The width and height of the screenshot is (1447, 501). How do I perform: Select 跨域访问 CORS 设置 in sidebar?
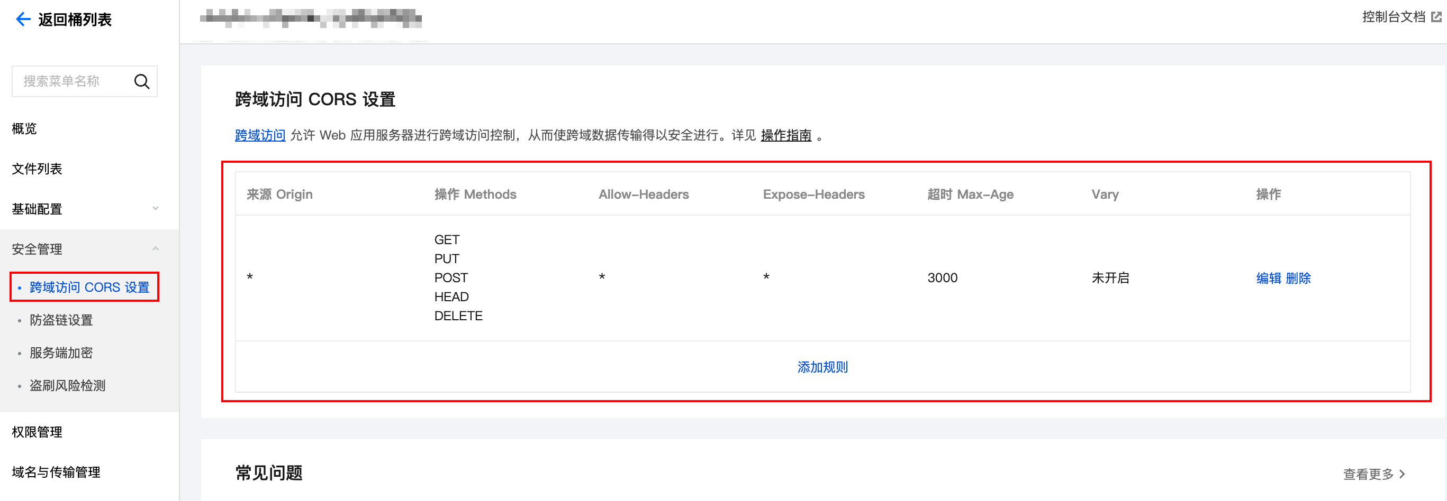tap(89, 287)
